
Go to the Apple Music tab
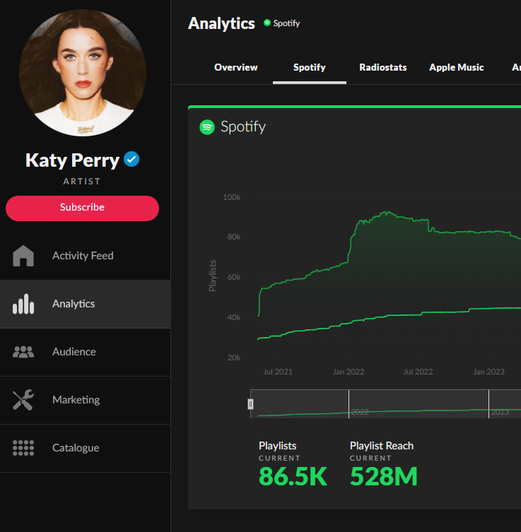point(457,68)
